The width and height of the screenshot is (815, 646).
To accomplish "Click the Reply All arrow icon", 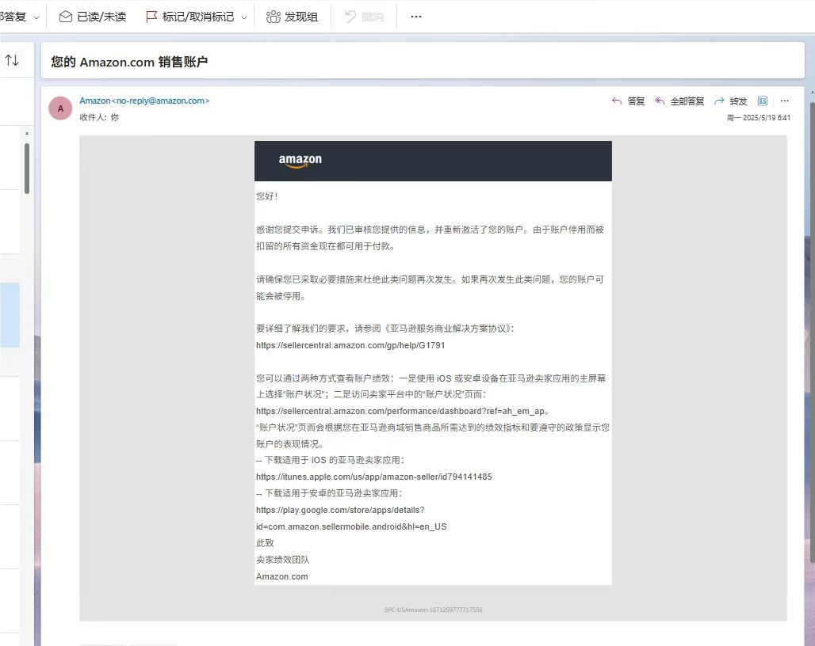I will tap(660, 101).
